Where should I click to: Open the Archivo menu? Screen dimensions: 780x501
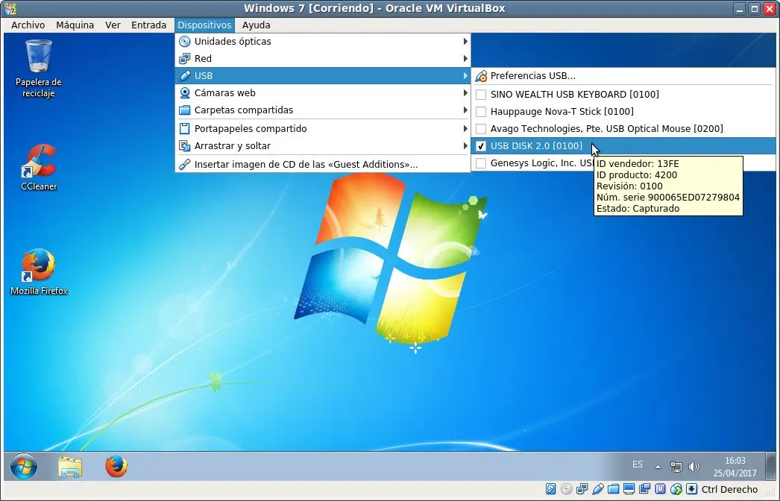pyautogui.click(x=28, y=25)
